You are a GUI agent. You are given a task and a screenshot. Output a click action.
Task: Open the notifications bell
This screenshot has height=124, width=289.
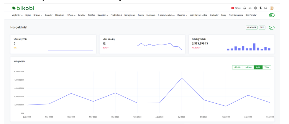point(244,8)
